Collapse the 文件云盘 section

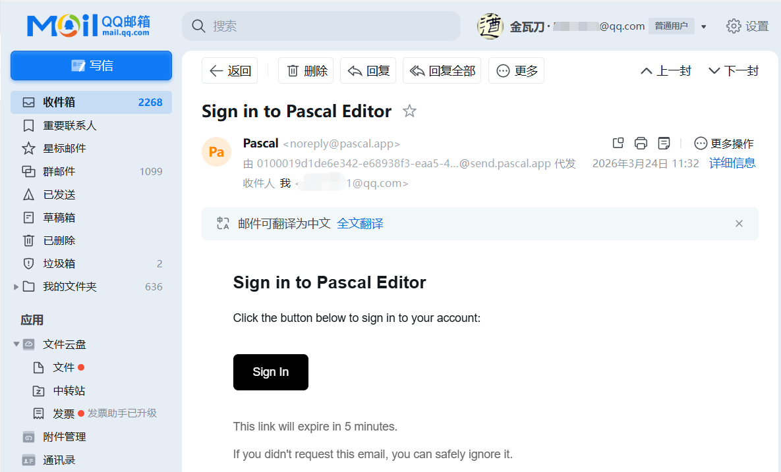(16, 344)
